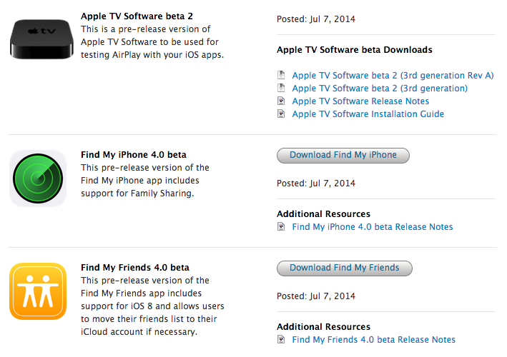The image size is (507, 357).
Task: Click the Apple TV Software beta 2 heading
Action: pos(137,16)
